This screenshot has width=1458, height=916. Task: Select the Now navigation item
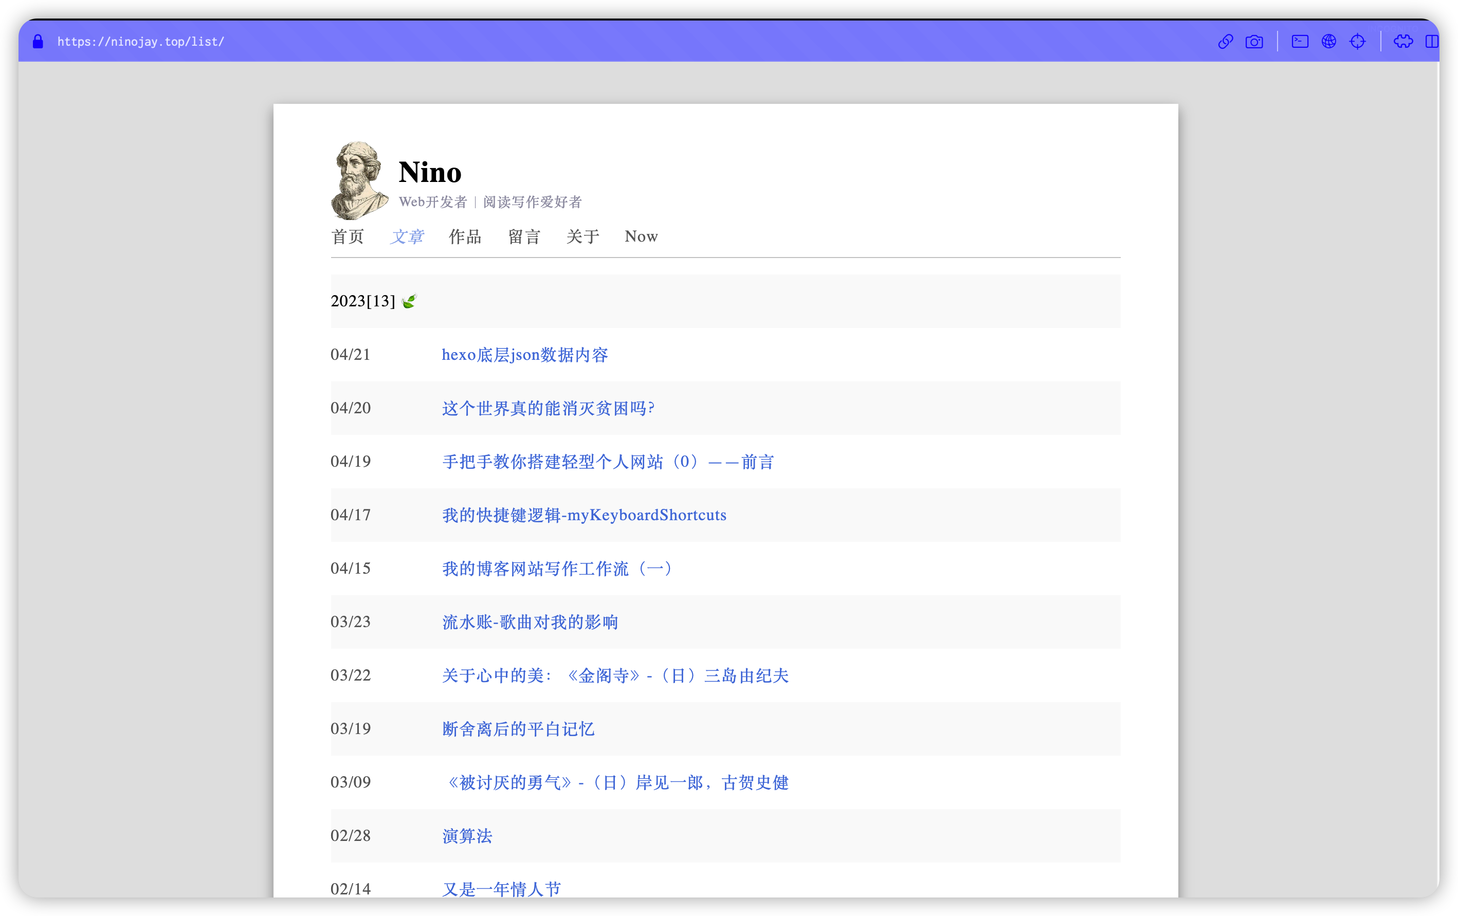641,237
